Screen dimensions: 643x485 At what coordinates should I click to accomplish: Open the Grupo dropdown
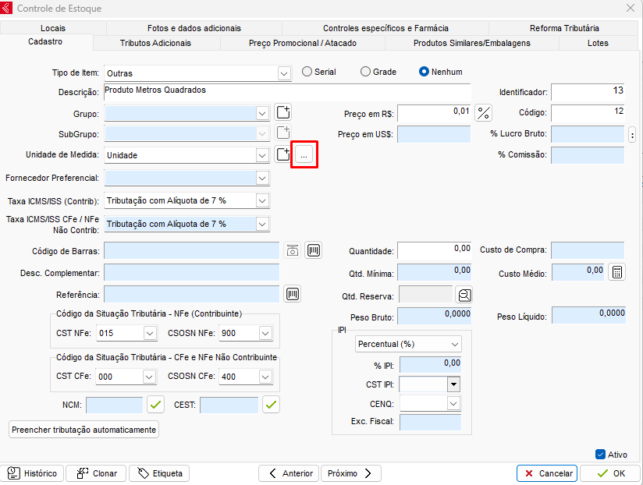(262, 114)
